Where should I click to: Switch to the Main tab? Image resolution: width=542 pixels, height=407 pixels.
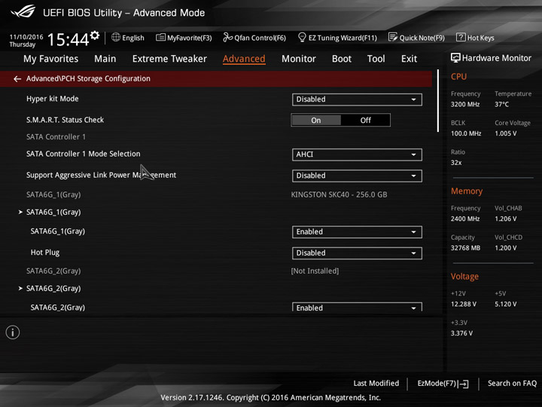(105, 59)
